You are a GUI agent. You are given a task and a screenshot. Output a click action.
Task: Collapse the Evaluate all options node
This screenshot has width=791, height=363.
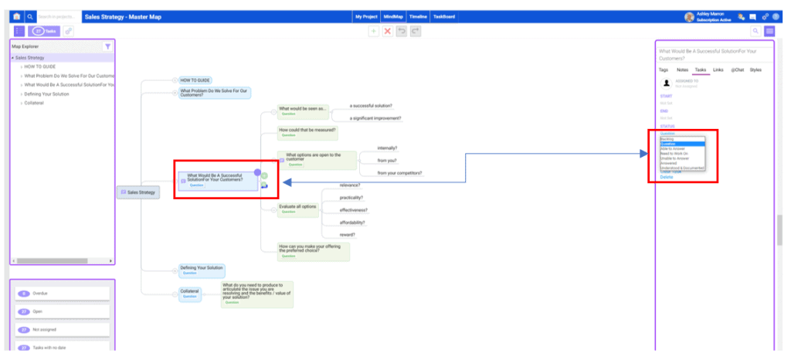(x=274, y=209)
